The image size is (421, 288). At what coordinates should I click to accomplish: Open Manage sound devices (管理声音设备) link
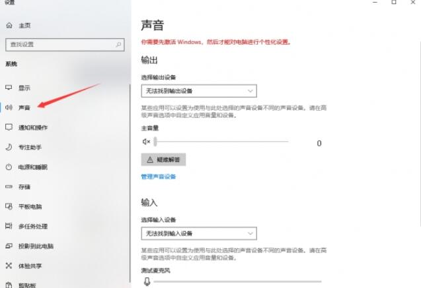coord(159,177)
